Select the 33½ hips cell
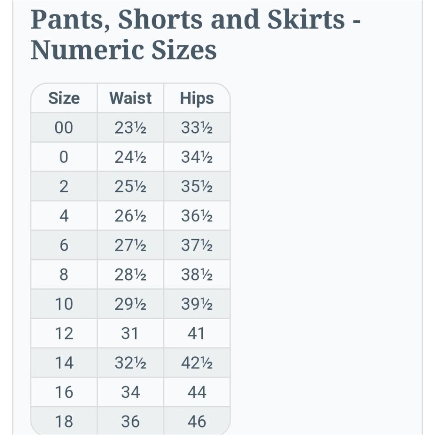This screenshot has width=435, height=435. (x=197, y=127)
